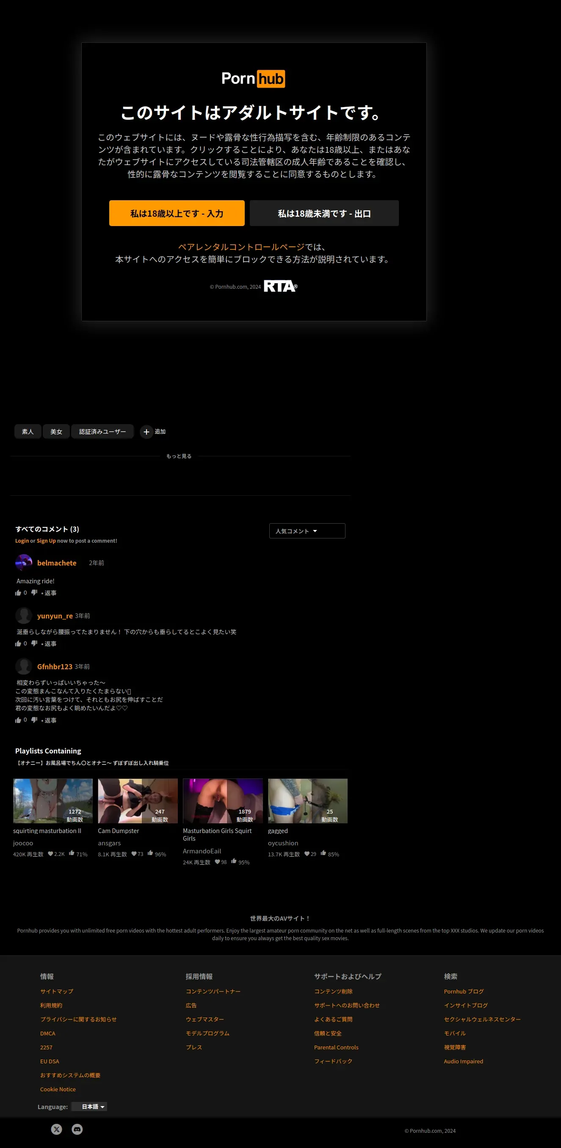The image size is (561, 1148).
Task: Open the コンテンツパートナー link
Action: point(213,991)
